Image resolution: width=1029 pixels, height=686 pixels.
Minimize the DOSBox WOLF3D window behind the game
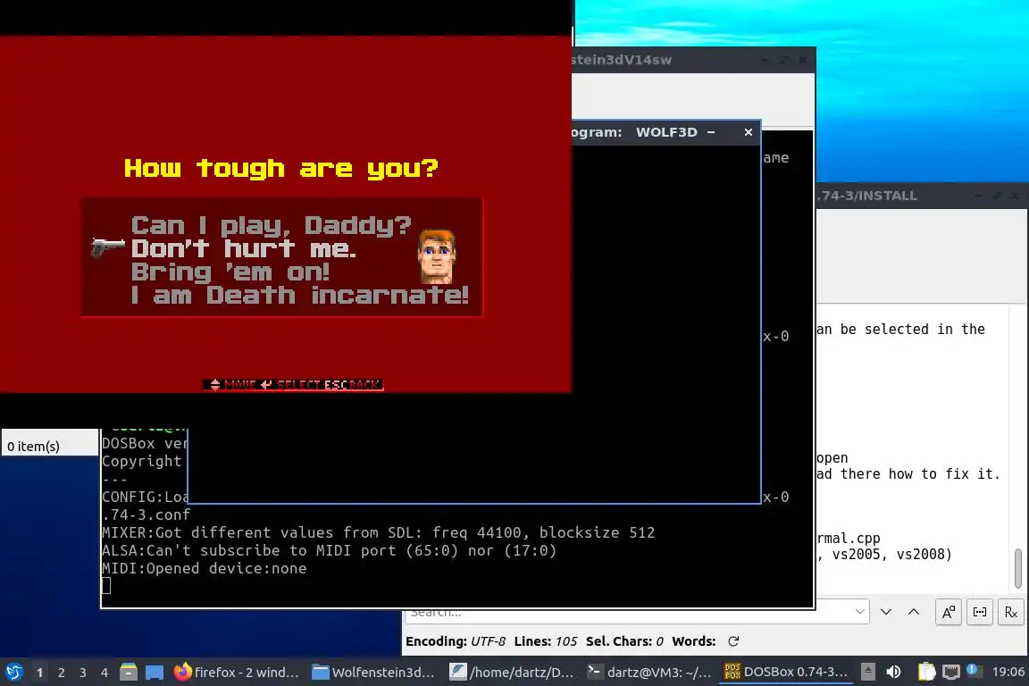coord(711,132)
